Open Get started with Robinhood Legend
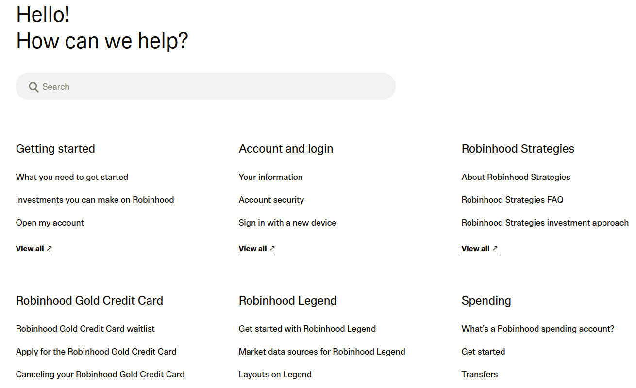The height and width of the screenshot is (388, 636). click(x=307, y=329)
